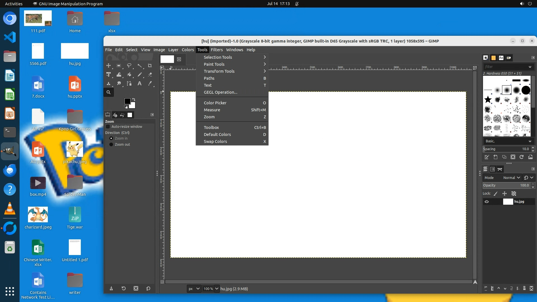The height and width of the screenshot is (302, 537).
Task: Click the swap foreground/background colors arrow
Action: (x=134, y=100)
